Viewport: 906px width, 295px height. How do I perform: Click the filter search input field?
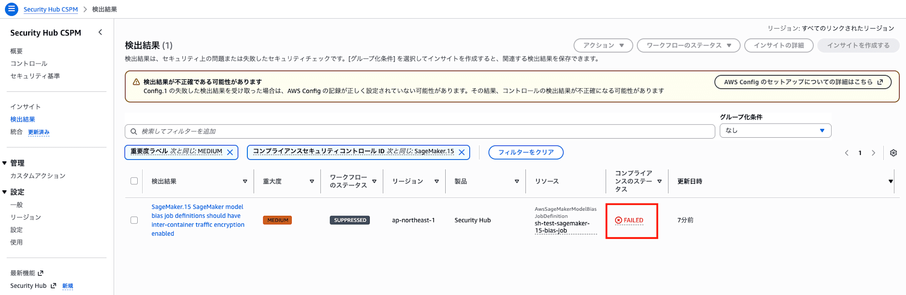420,131
